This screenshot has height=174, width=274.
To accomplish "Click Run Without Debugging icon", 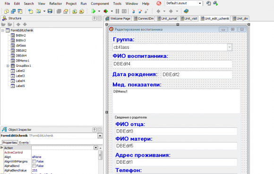I will [105, 11].
